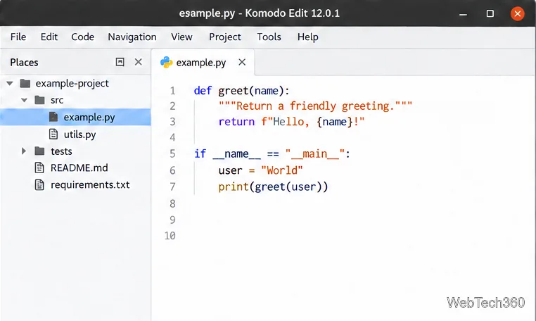Click 'greet(user)' call on line 7
Image resolution: width=536 pixels, height=321 pixels.
(x=288, y=187)
